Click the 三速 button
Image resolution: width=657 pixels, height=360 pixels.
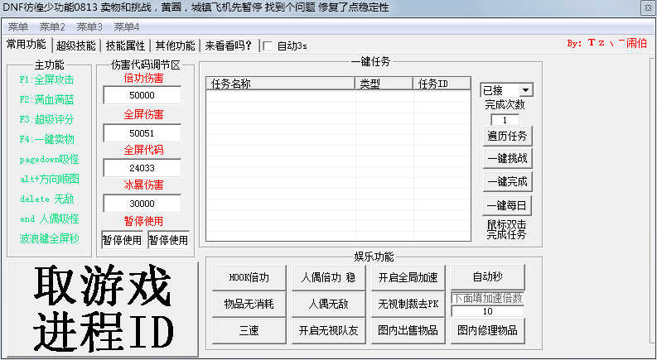(x=248, y=330)
